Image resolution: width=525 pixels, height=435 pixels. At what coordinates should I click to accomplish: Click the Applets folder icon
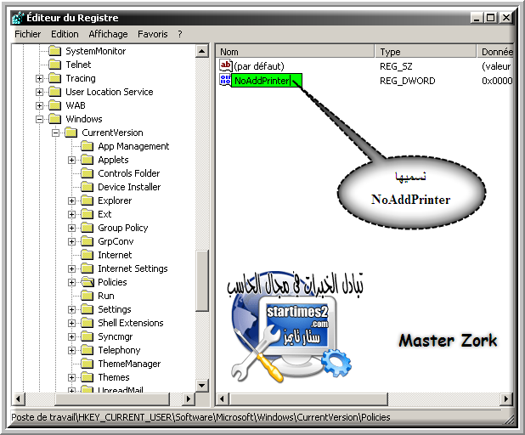[x=87, y=160]
